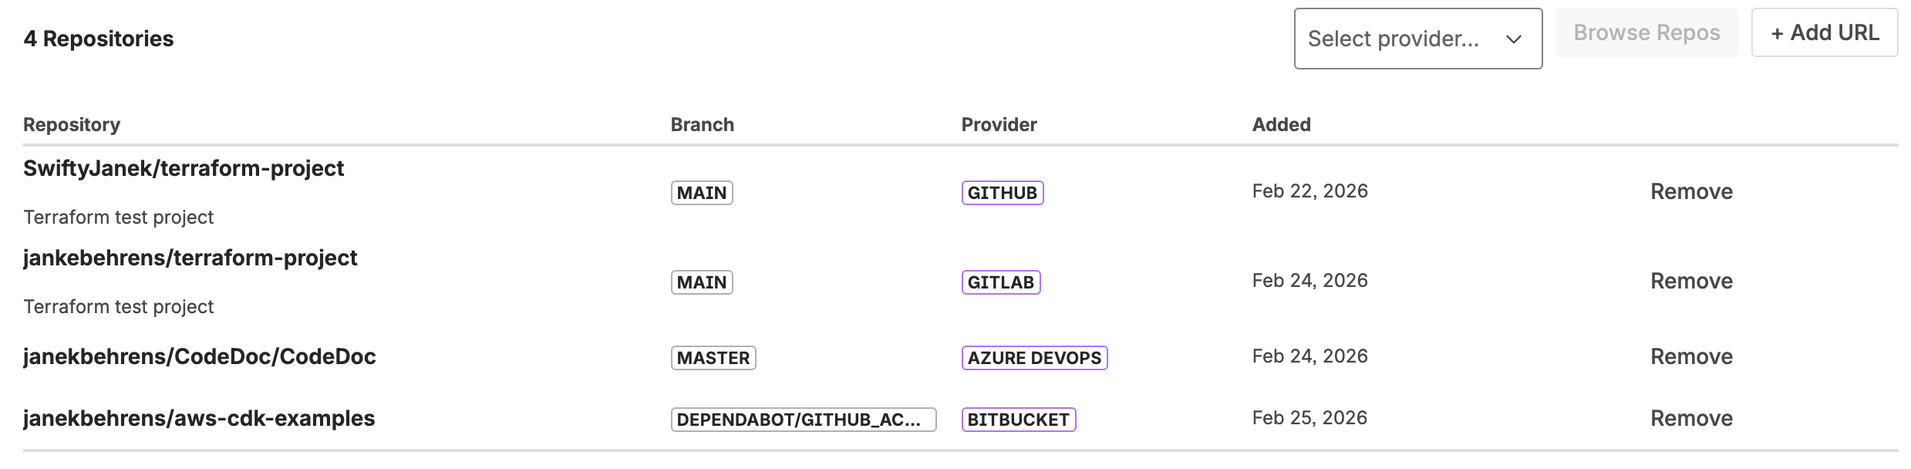1911x469 pixels.
Task: Open the janekbehrens/CodeDoc/CodeDoc repository
Action: pos(200,356)
